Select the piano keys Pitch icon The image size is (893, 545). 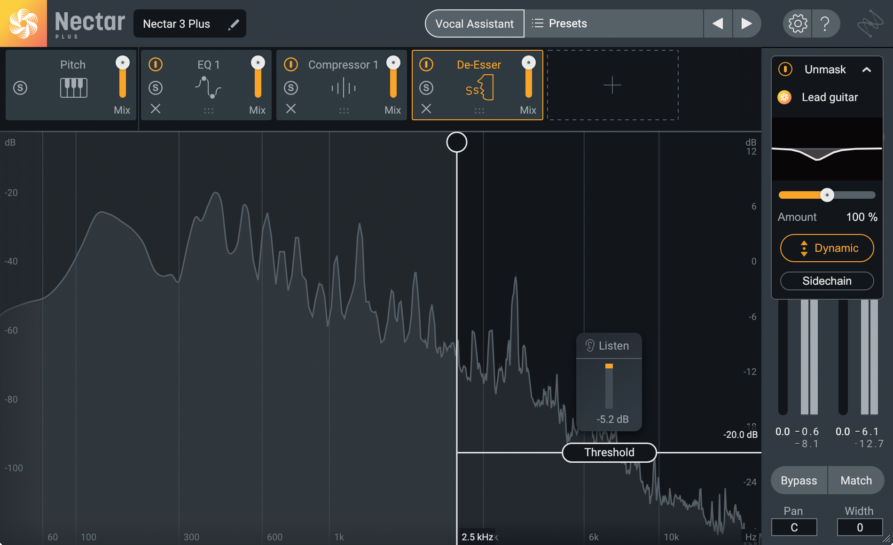(x=73, y=88)
